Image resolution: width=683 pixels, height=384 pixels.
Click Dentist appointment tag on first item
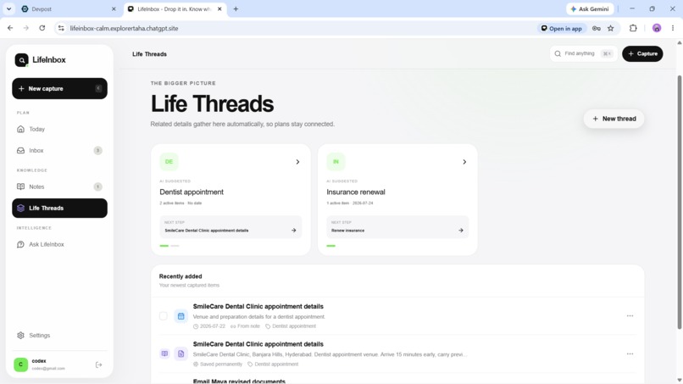(x=291, y=326)
